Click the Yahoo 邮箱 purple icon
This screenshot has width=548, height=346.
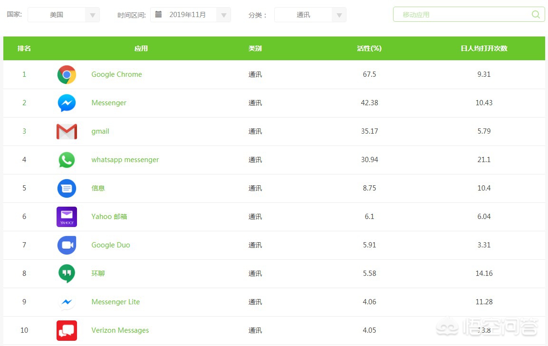[x=67, y=217]
